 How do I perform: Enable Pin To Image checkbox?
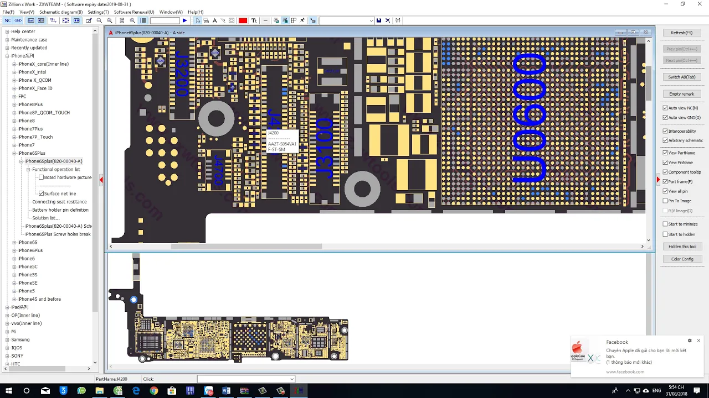tap(665, 201)
